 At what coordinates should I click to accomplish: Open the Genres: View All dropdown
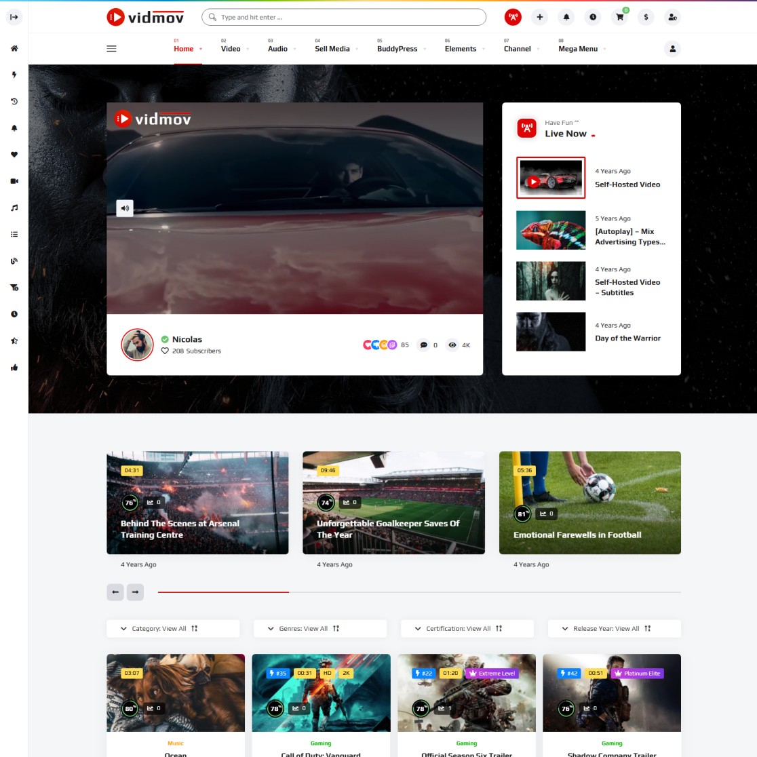319,629
